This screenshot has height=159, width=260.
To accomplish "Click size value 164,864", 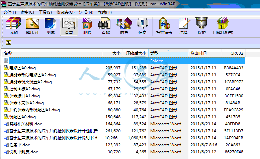I will pyautogui.click(x=113, y=124).
